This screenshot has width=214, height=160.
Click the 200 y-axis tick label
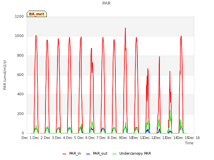pos(20,114)
